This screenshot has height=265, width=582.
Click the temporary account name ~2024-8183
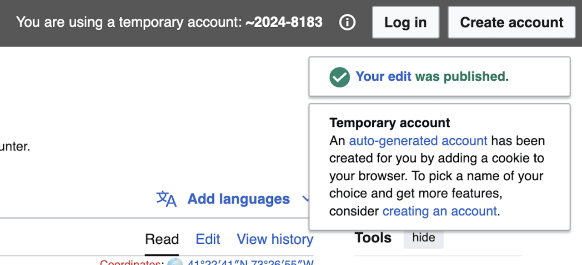point(284,22)
